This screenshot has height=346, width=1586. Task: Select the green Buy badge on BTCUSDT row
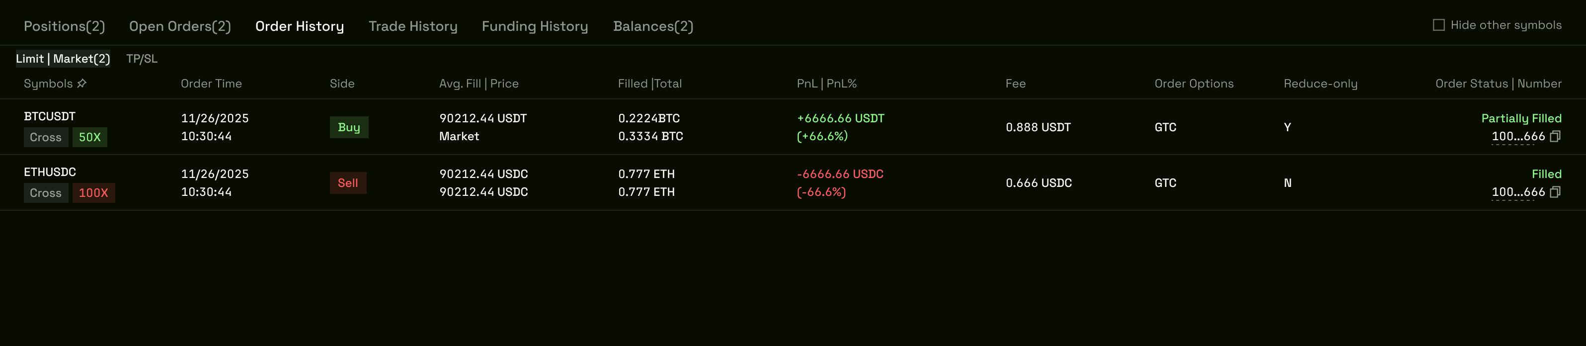click(349, 127)
